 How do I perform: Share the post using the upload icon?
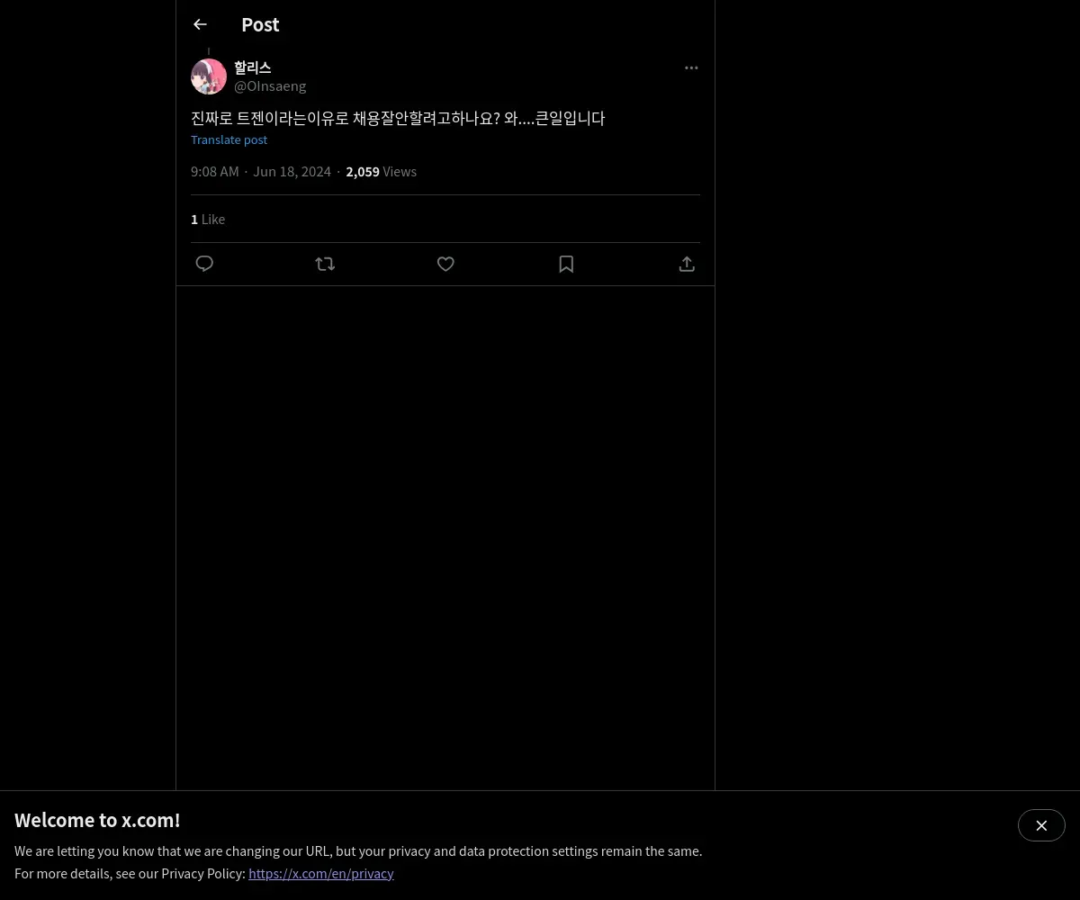(687, 264)
